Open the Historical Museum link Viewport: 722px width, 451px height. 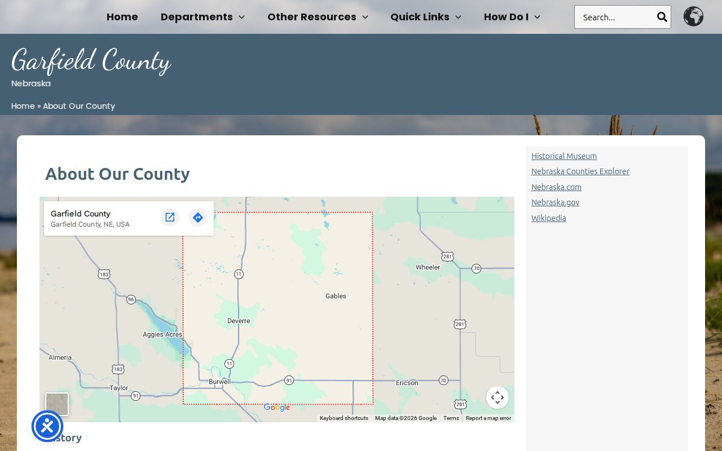564,156
